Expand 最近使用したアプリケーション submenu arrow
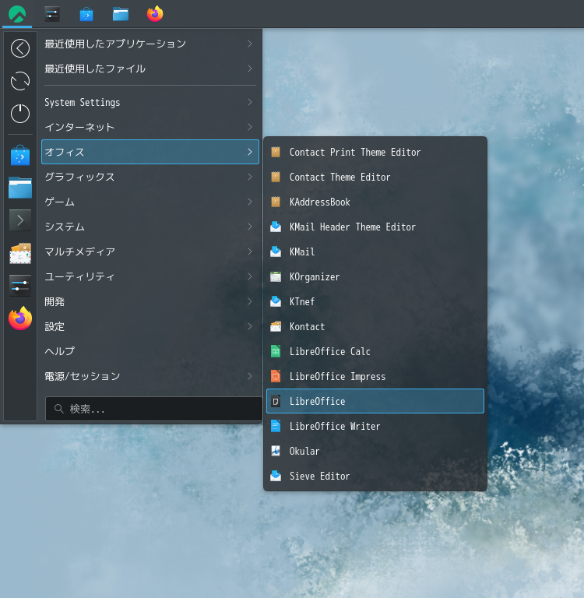Image resolution: width=584 pixels, height=598 pixels. 250,44
